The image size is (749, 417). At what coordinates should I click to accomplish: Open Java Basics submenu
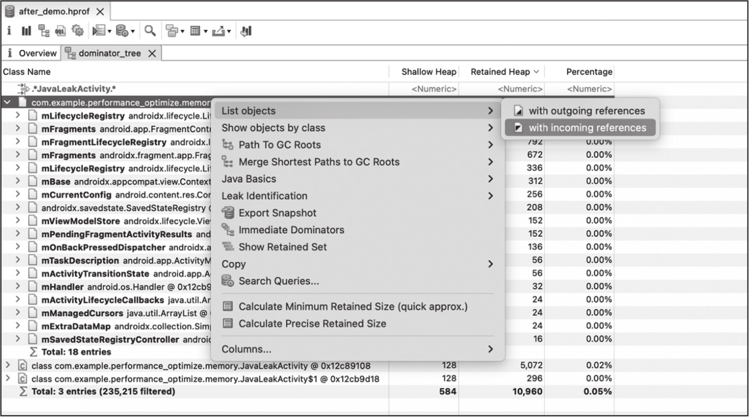[357, 179]
